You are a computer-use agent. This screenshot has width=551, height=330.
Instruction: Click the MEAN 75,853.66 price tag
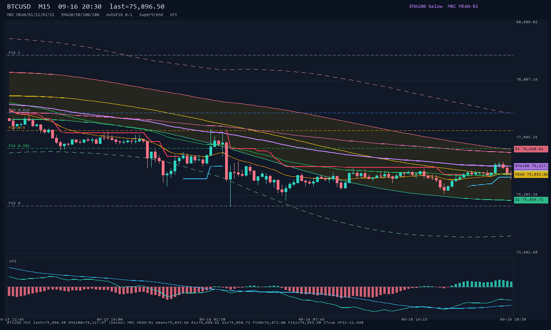pos(531,174)
